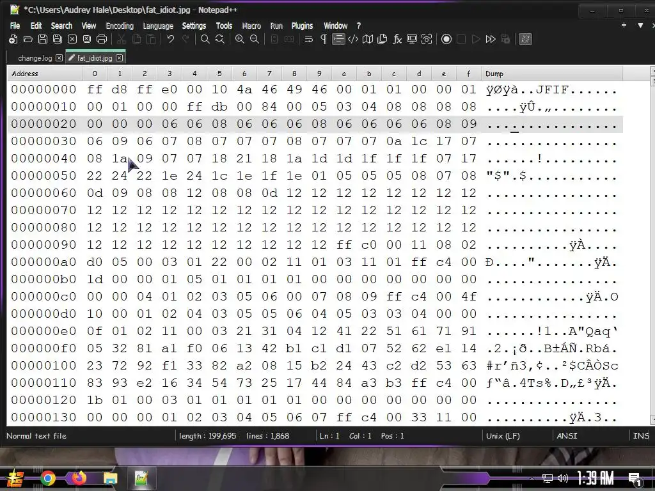This screenshot has width=655, height=491.
Task: Click the Paste clipboard icon
Action: point(151,39)
